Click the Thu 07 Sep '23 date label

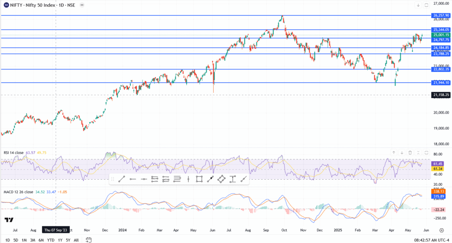coord(56,230)
